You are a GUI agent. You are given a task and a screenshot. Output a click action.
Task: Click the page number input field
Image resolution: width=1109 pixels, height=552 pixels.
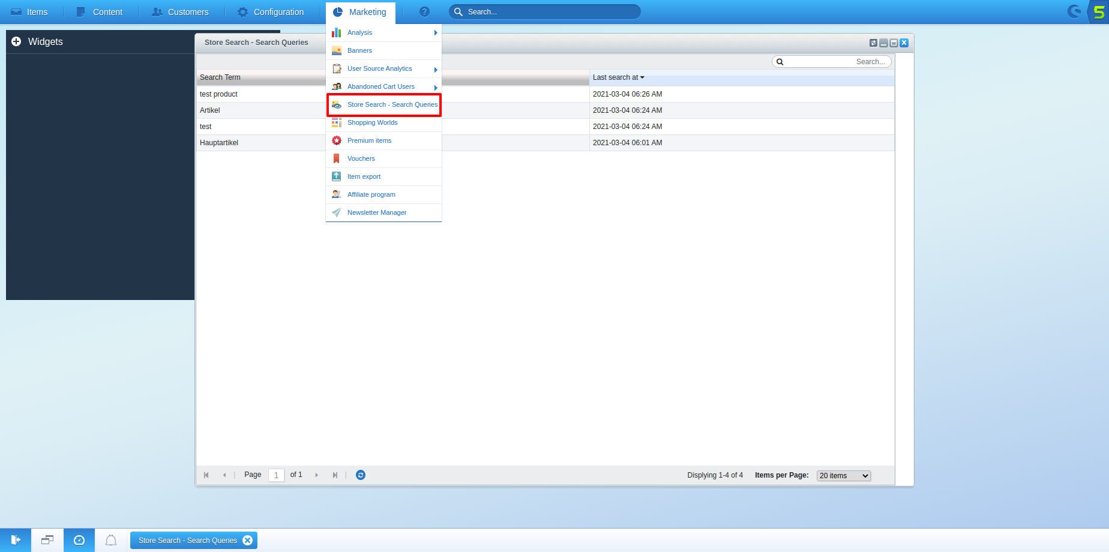coord(276,475)
